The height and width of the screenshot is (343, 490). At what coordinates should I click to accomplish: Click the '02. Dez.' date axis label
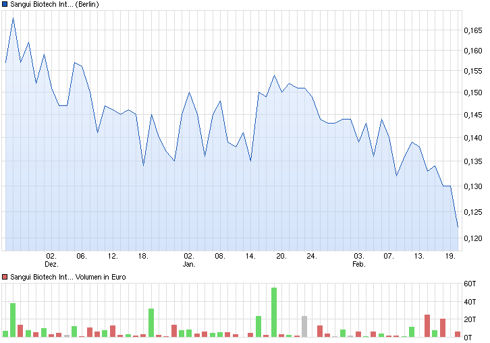pyautogui.click(x=51, y=260)
